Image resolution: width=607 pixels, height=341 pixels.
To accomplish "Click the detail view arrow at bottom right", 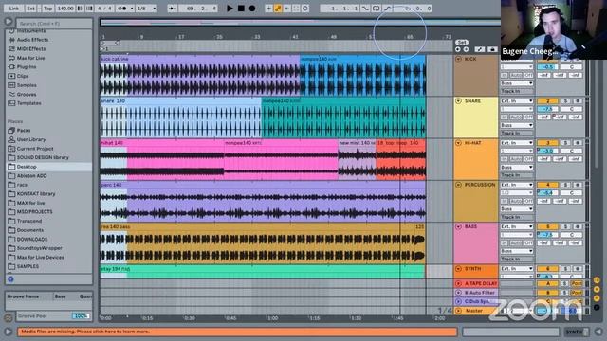I will [x=598, y=332].
